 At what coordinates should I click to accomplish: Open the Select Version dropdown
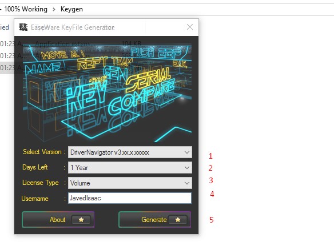click(x=130, y=152)
